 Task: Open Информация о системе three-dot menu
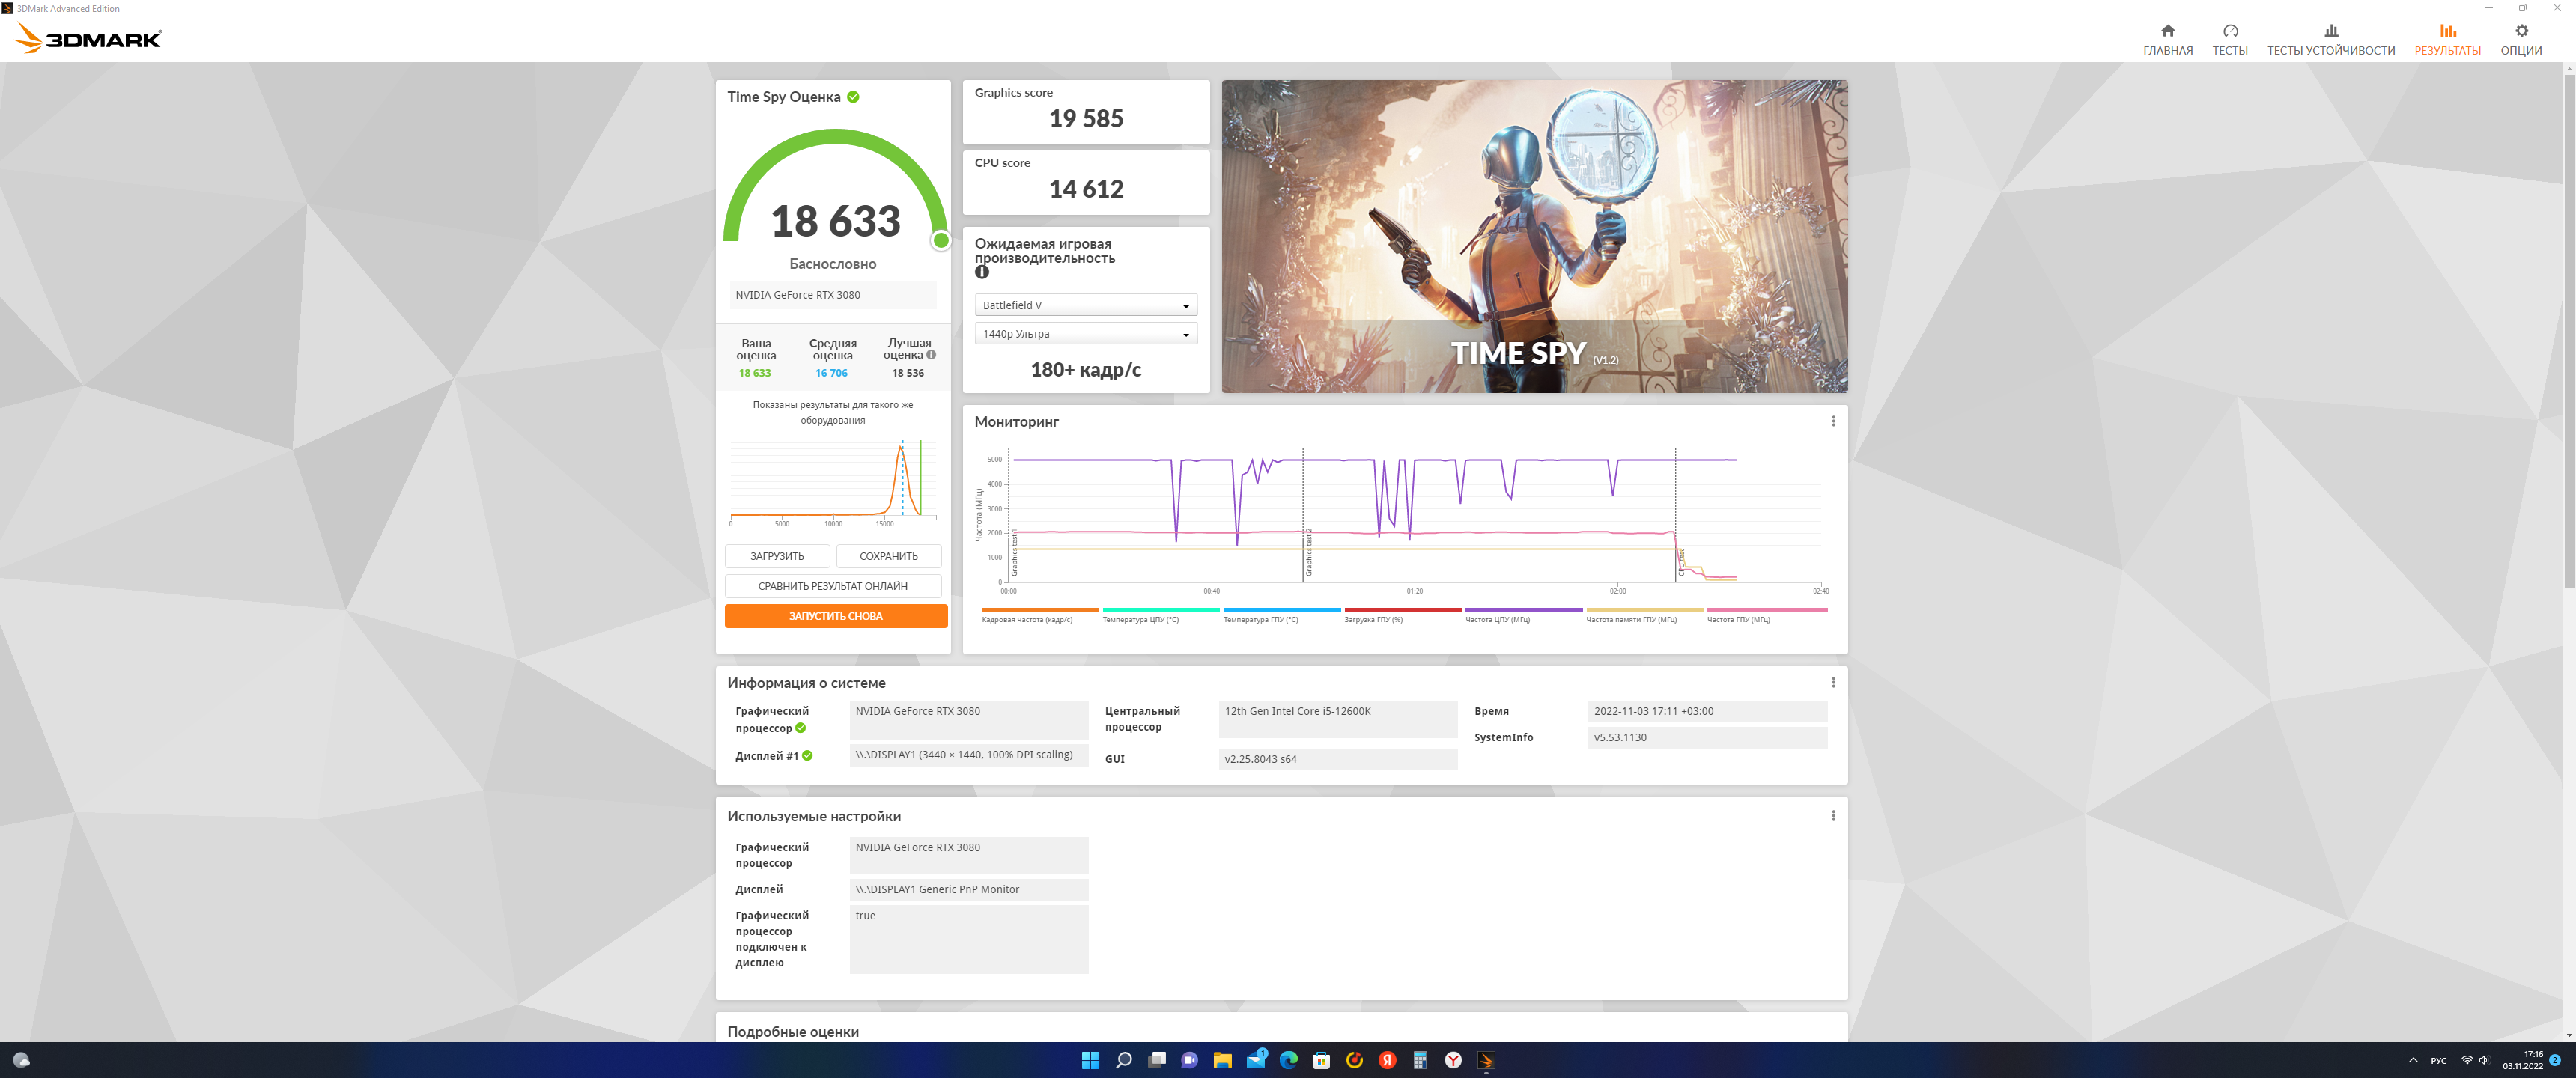[x=1833, y=682]
